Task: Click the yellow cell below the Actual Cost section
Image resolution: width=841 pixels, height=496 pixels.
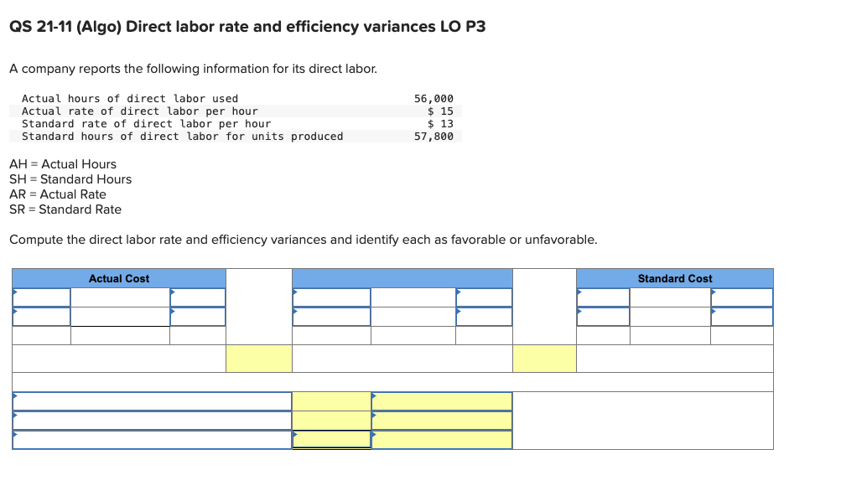Action: point(258,358)
